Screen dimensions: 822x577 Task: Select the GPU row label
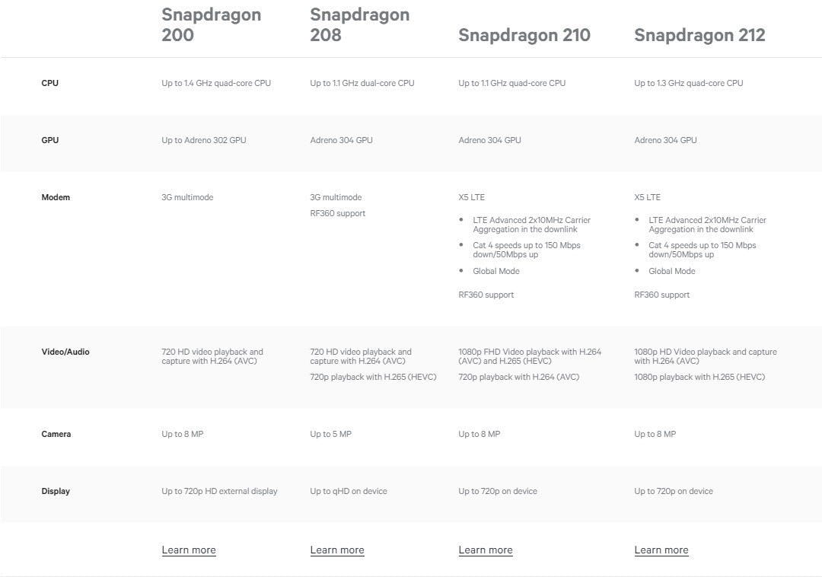pyautogui.click(x=49, y=140)
